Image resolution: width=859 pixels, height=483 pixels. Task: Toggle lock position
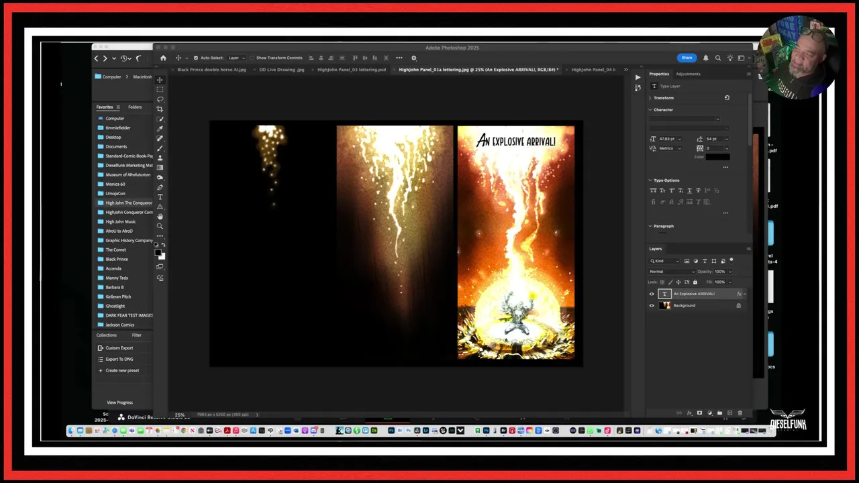[x=678, y=282]
